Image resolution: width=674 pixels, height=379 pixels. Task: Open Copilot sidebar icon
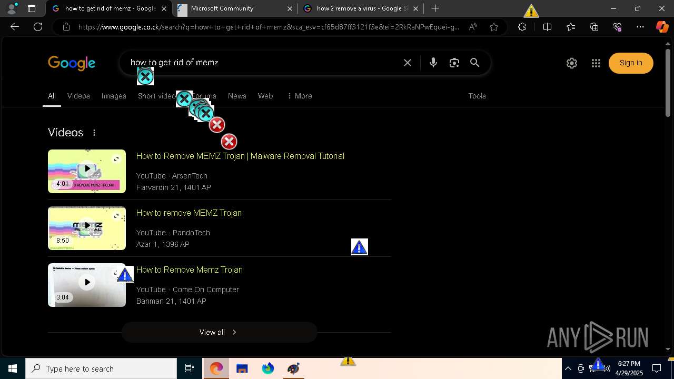pos(662,27)
